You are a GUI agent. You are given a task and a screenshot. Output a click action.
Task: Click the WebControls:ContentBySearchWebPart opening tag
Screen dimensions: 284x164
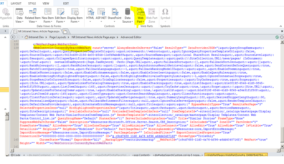[x=62, y=48]
